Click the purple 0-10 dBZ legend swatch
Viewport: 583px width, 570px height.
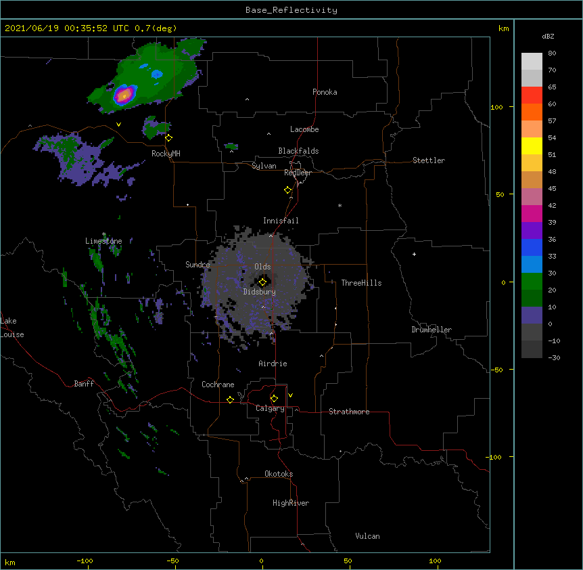point(532,315)
